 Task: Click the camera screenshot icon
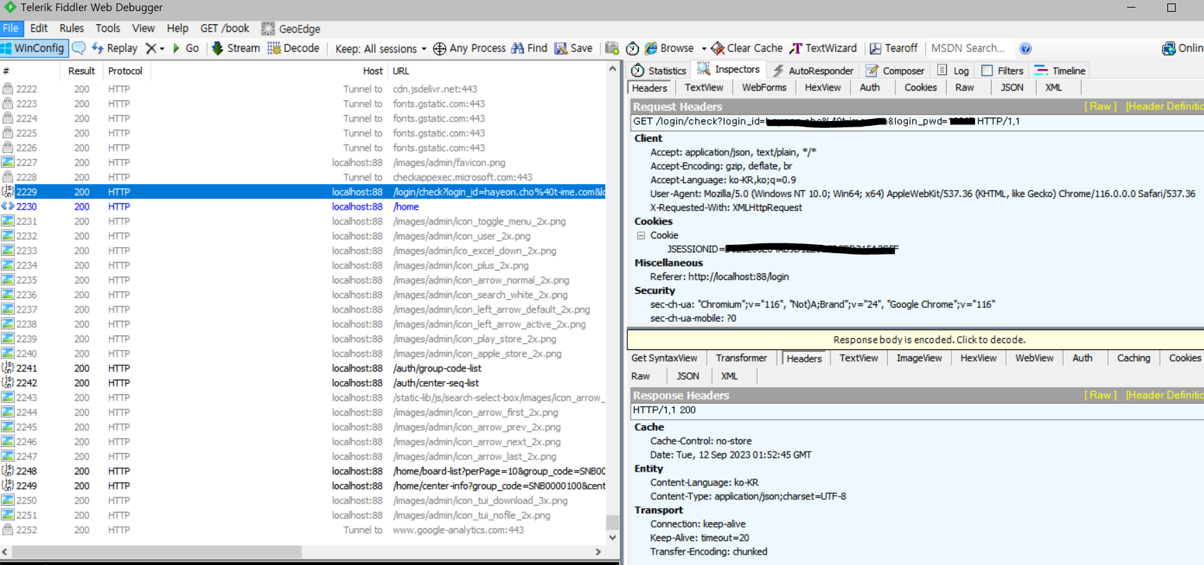[x=612, y=48]
